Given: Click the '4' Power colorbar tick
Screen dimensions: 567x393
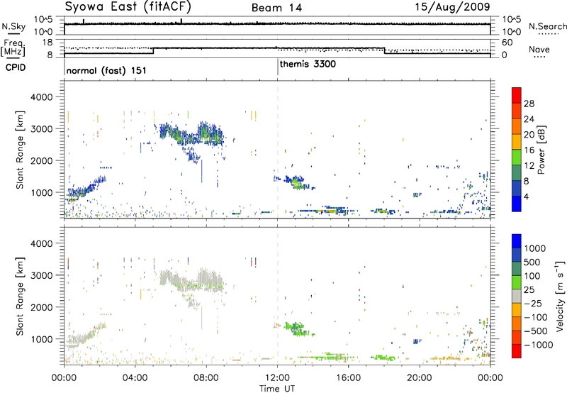Looking at the screenshot, I should click(x=527, y=196).
